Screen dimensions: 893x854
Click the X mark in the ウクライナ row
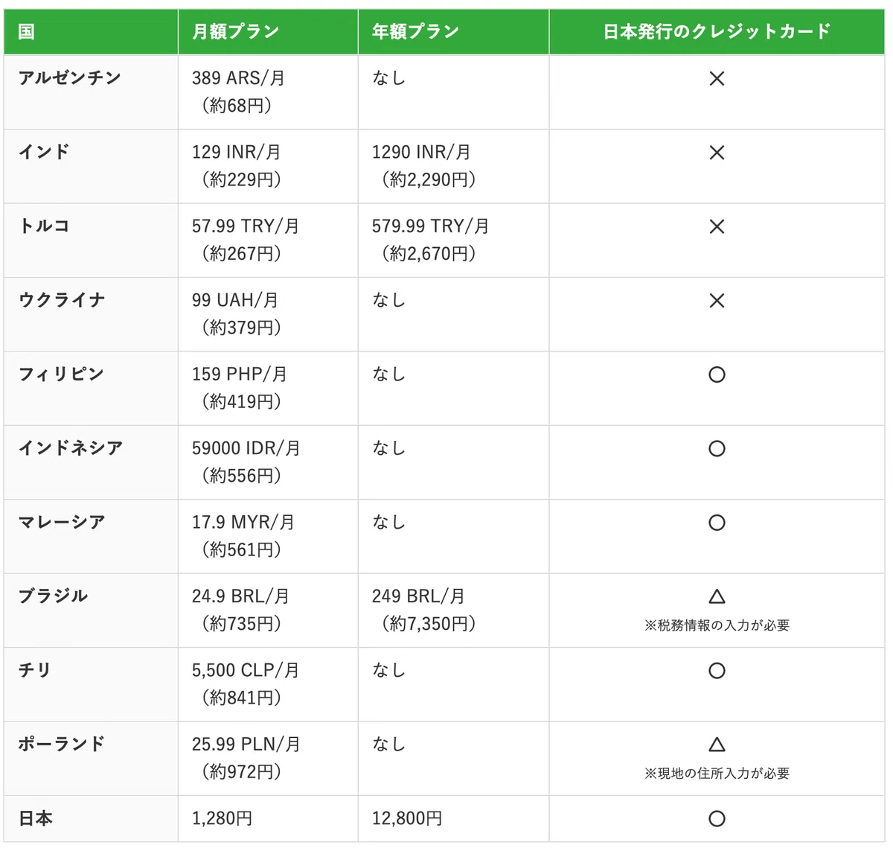point(717,301)
